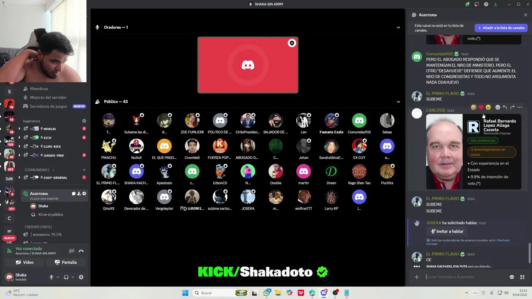Screen dimensions: 532x299
Task: Click Invitar a hablar button
Action: coord(447,231)
